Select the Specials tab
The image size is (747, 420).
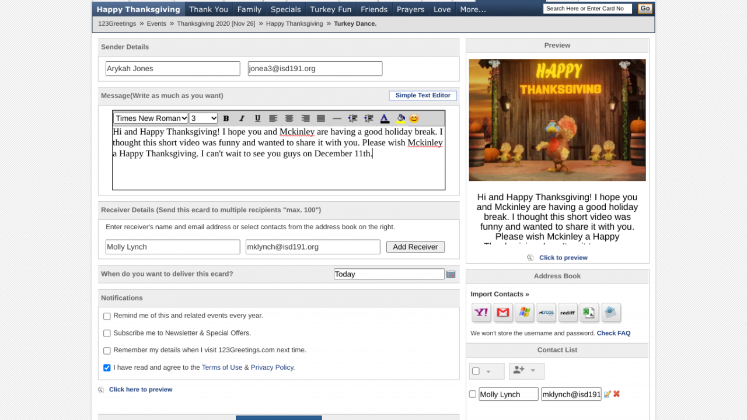coord(286,9)
